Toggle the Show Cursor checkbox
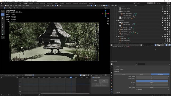 click(94, 78)
